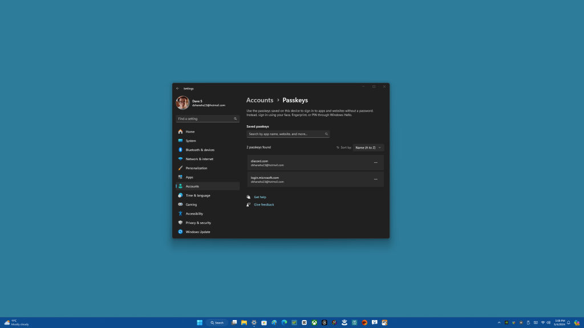Open more options for login.microsoft.com passkey
584x328 pixels.
[376, 179]
